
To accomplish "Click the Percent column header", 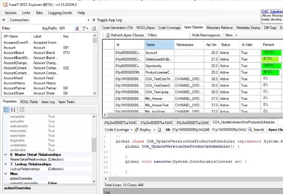I will coord(271,45).
